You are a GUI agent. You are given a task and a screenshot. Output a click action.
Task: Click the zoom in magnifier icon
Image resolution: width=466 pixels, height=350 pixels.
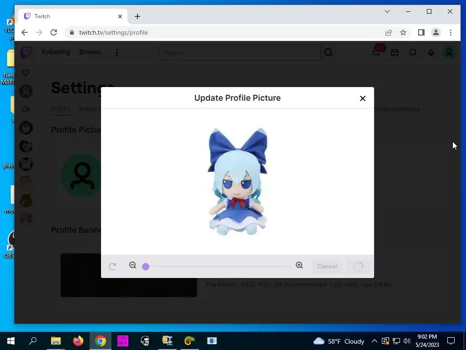(x=299, y=265)
